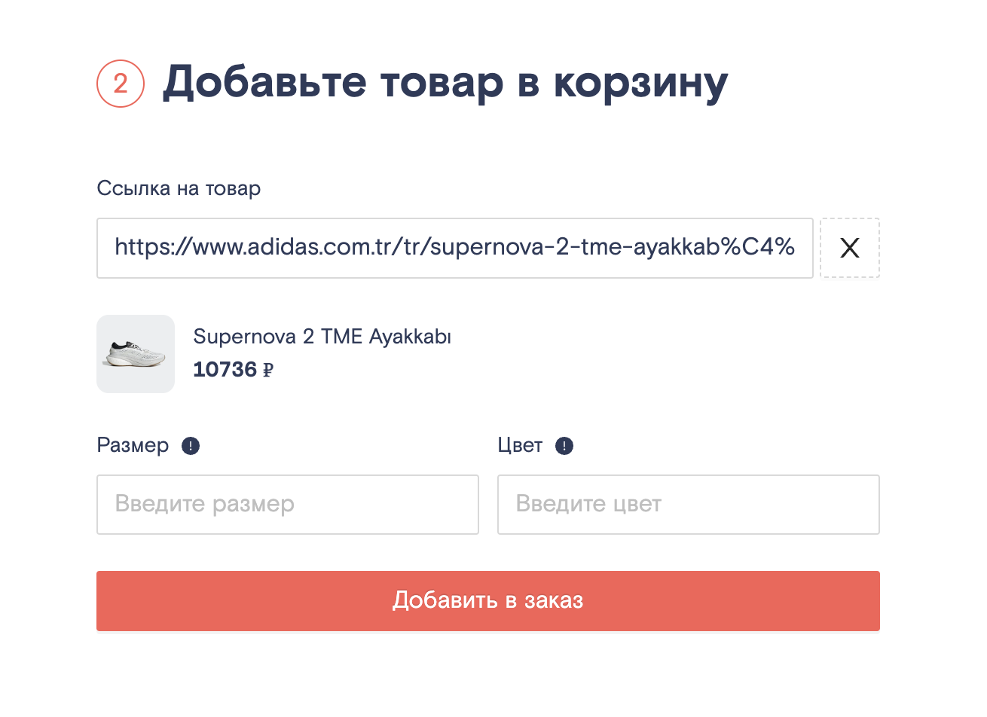The image size is (987, 717).
Task: Click the circled step number 2 icon
Action: pyautogui.click(x=121, y=84)
